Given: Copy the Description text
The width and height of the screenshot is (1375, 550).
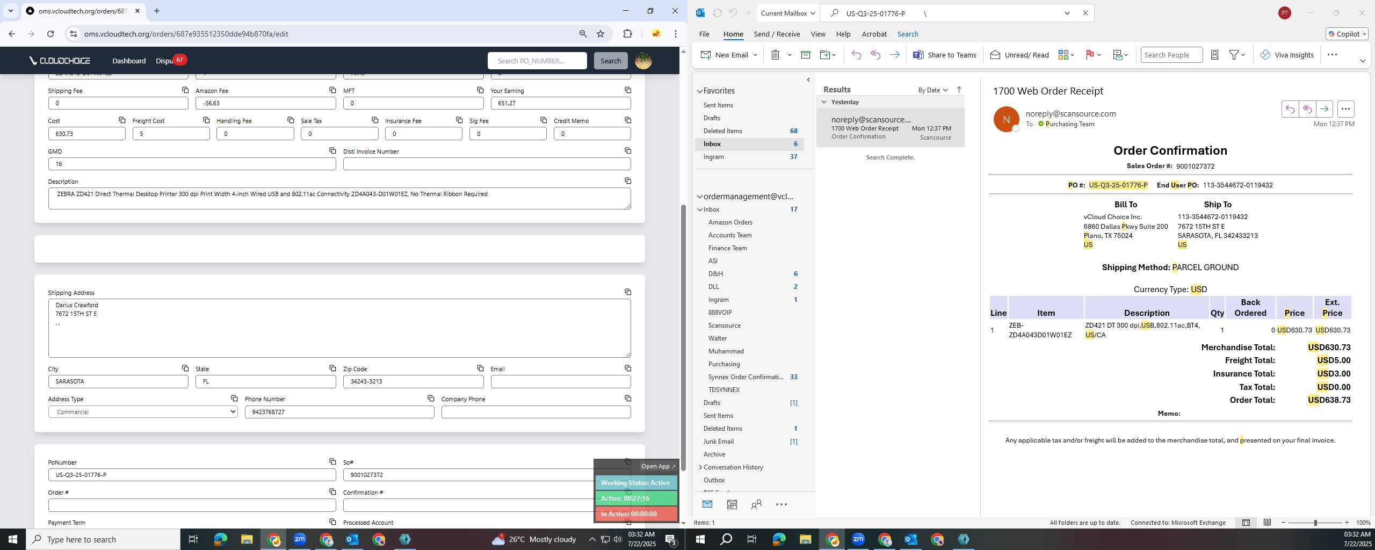Looking at the screenshot, I should (x=627, y=180).
